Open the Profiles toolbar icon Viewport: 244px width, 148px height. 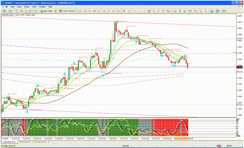[10, 11]
